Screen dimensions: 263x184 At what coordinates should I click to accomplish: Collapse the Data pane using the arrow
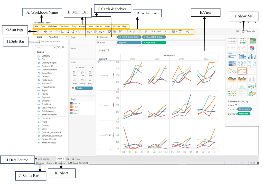coord(67,37)
